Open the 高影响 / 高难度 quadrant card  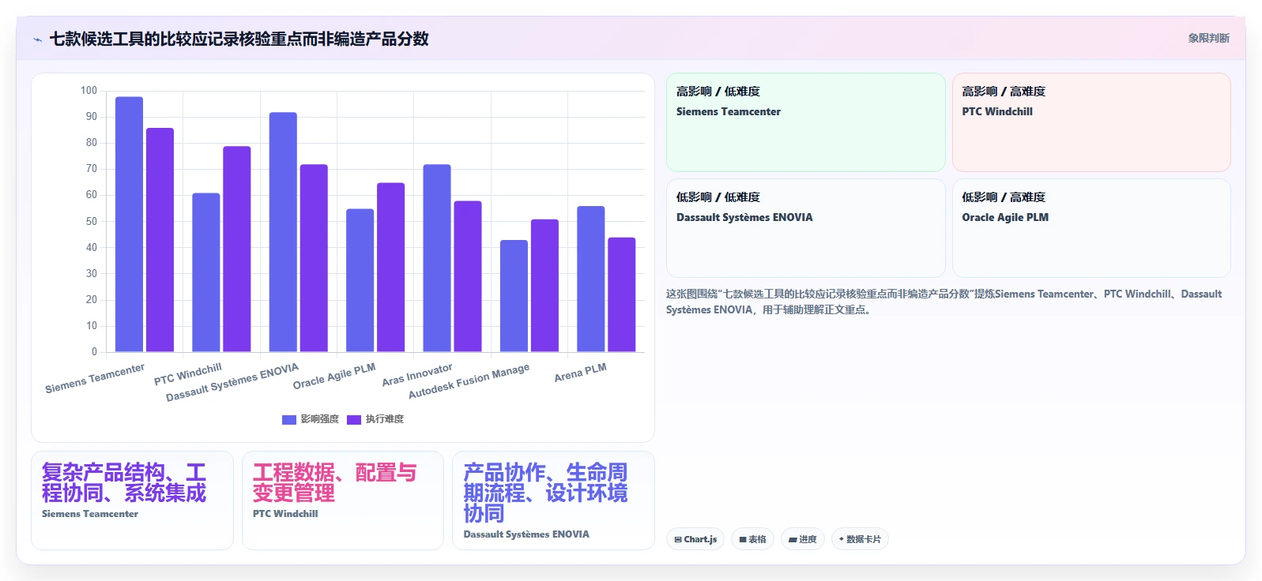[x=1091, y=122]
